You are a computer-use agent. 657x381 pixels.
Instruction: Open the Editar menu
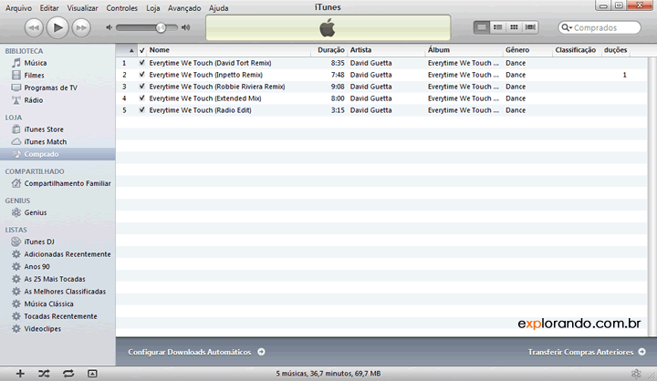pos(49,8)
